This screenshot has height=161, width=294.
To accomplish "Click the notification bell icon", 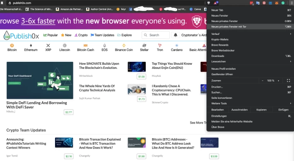I will point(176,35).
